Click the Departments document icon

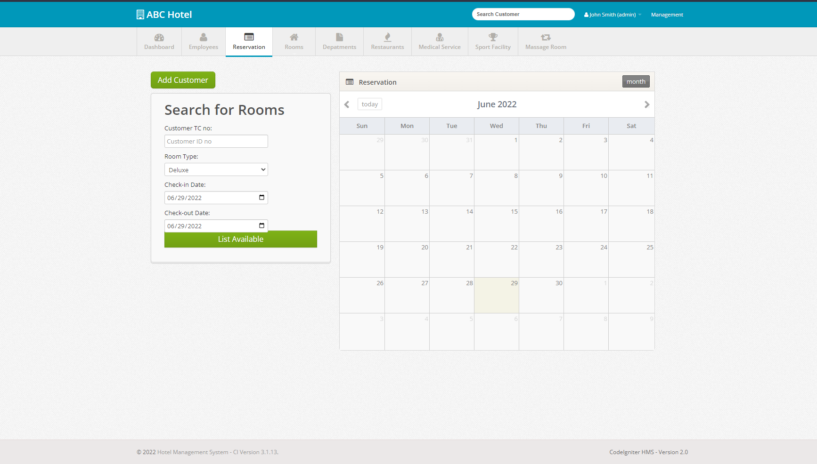[339, 37]
